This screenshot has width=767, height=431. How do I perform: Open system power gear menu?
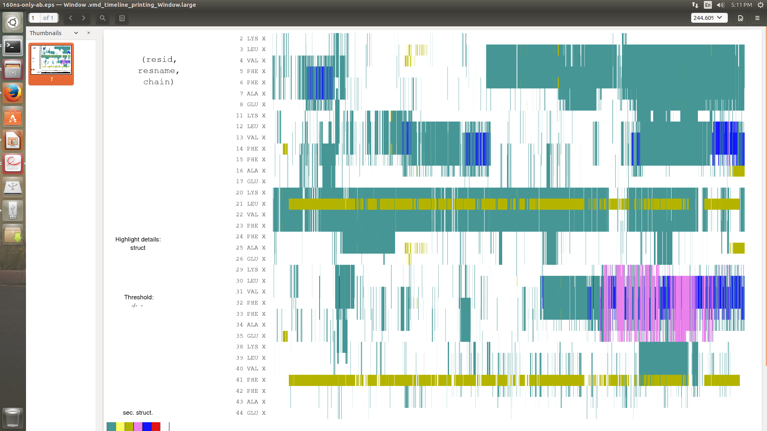760,5
